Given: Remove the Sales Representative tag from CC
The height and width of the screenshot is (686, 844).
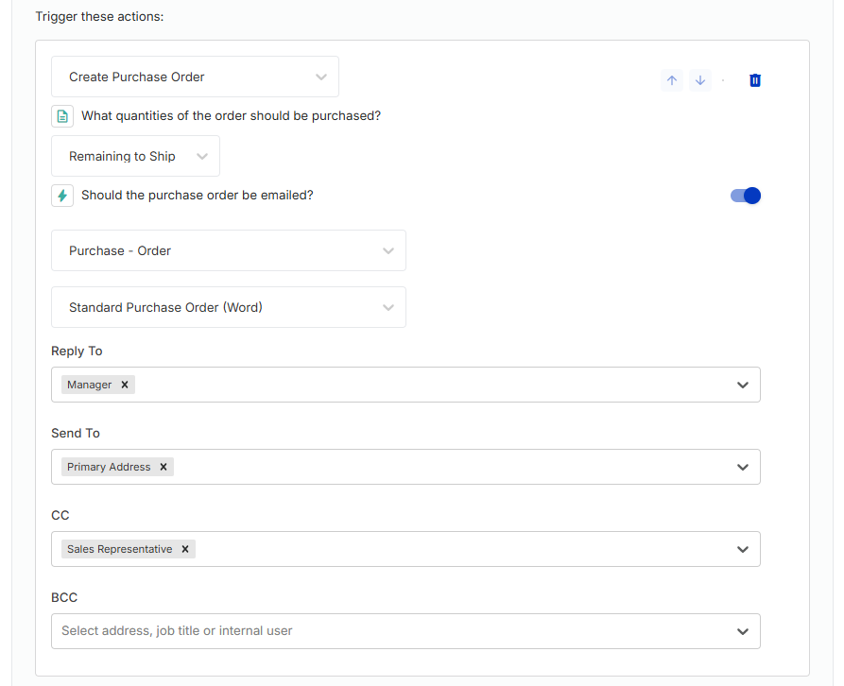Looking at the screenshot, I should 185,549.
